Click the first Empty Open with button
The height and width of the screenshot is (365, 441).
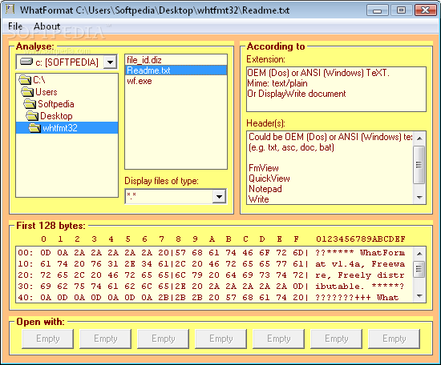point(48,339)
